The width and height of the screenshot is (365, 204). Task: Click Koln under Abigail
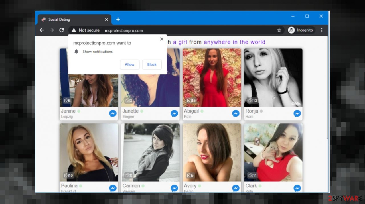188,117
